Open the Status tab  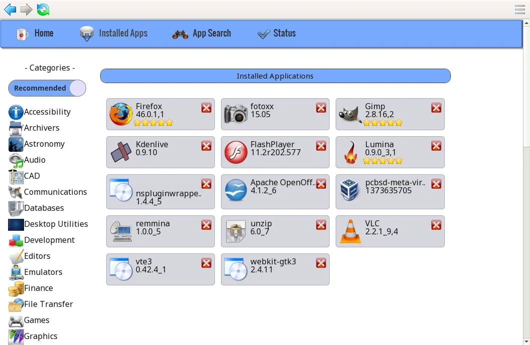point(276,34)
